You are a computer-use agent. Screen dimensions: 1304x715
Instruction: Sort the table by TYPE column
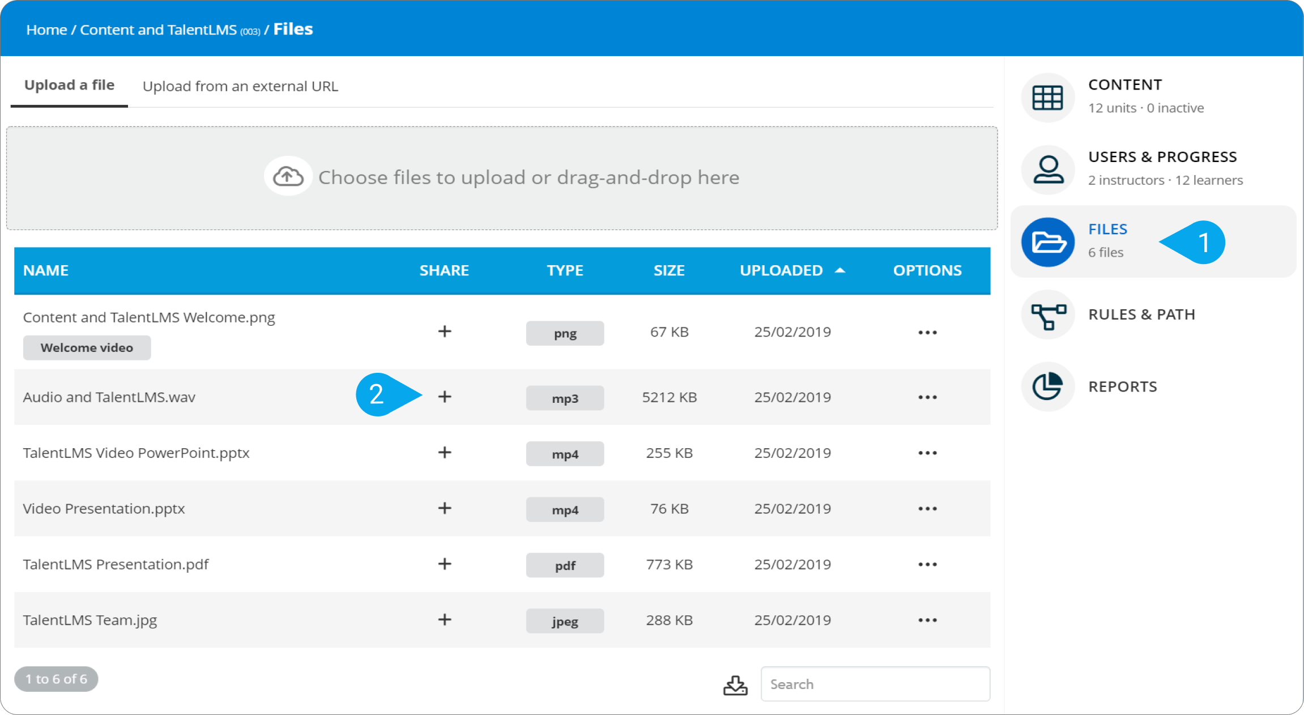point(565,271)
